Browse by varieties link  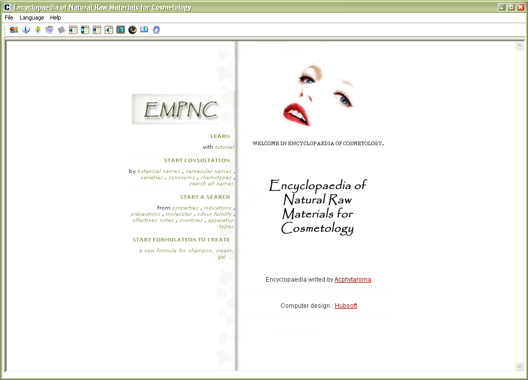152,178
